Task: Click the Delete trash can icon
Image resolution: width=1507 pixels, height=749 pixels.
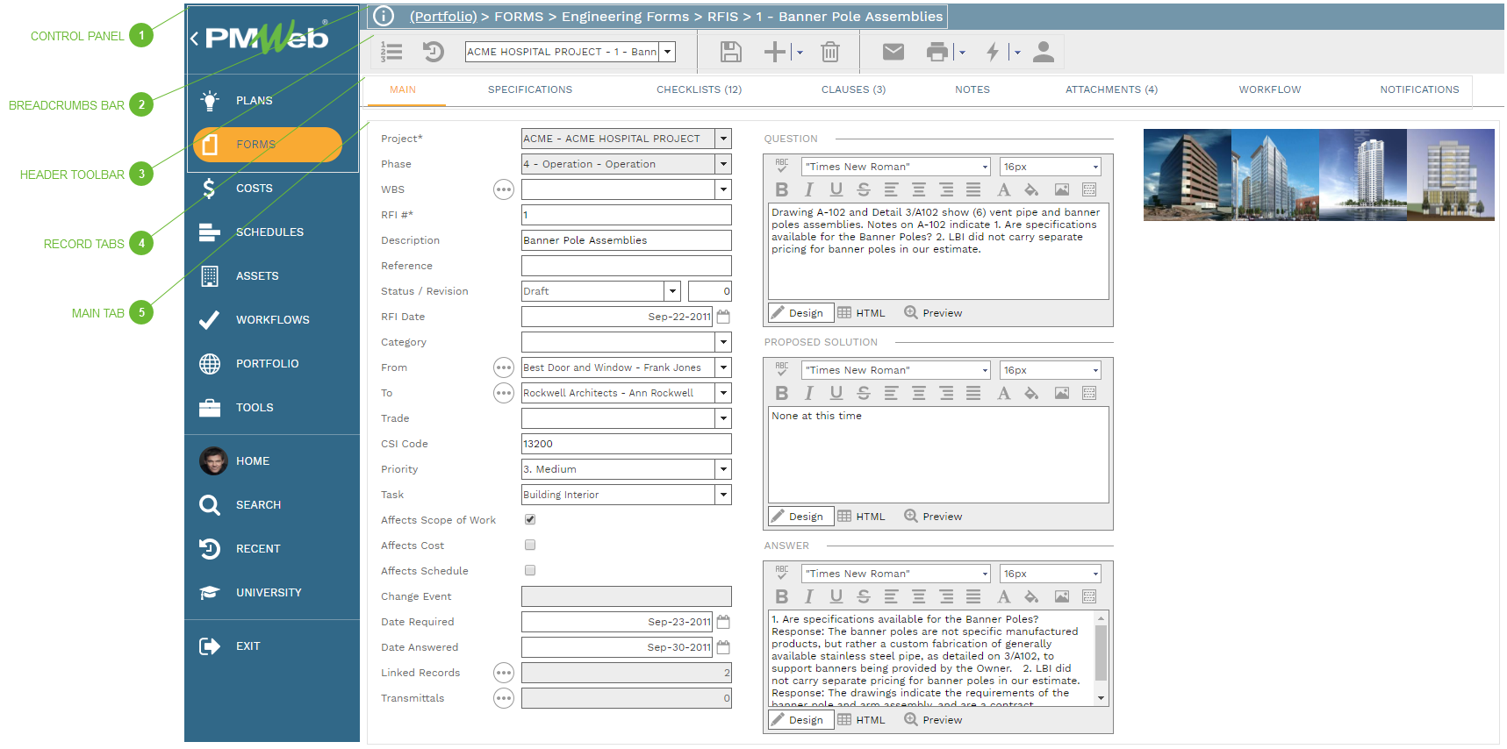Action: [829, 52]
